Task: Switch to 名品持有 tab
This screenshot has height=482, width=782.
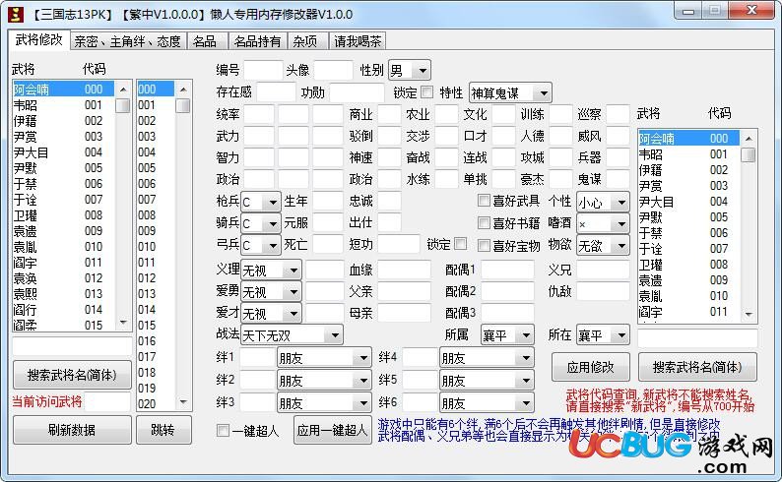Action: [x=257, y=41]
